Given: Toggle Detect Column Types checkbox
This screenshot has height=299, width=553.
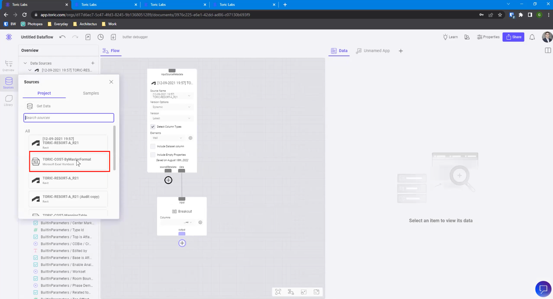Looking at the screenshot, I should pyautogui.click(x=153, y=127).
